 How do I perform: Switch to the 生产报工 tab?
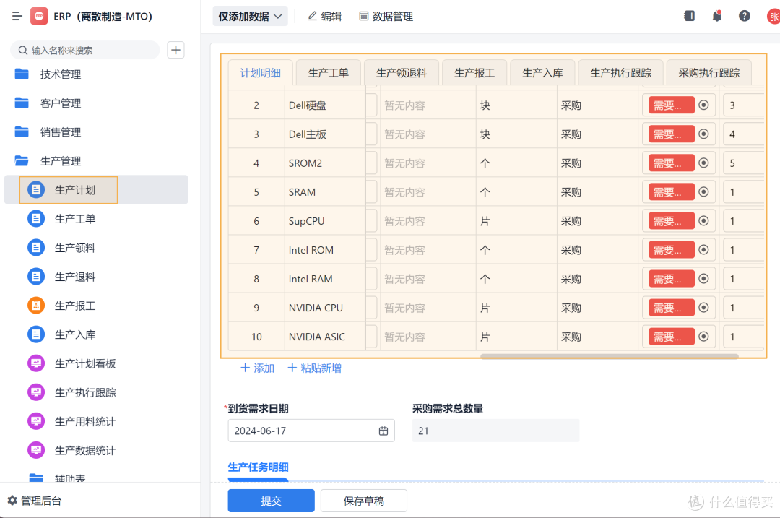click(474, 73)
